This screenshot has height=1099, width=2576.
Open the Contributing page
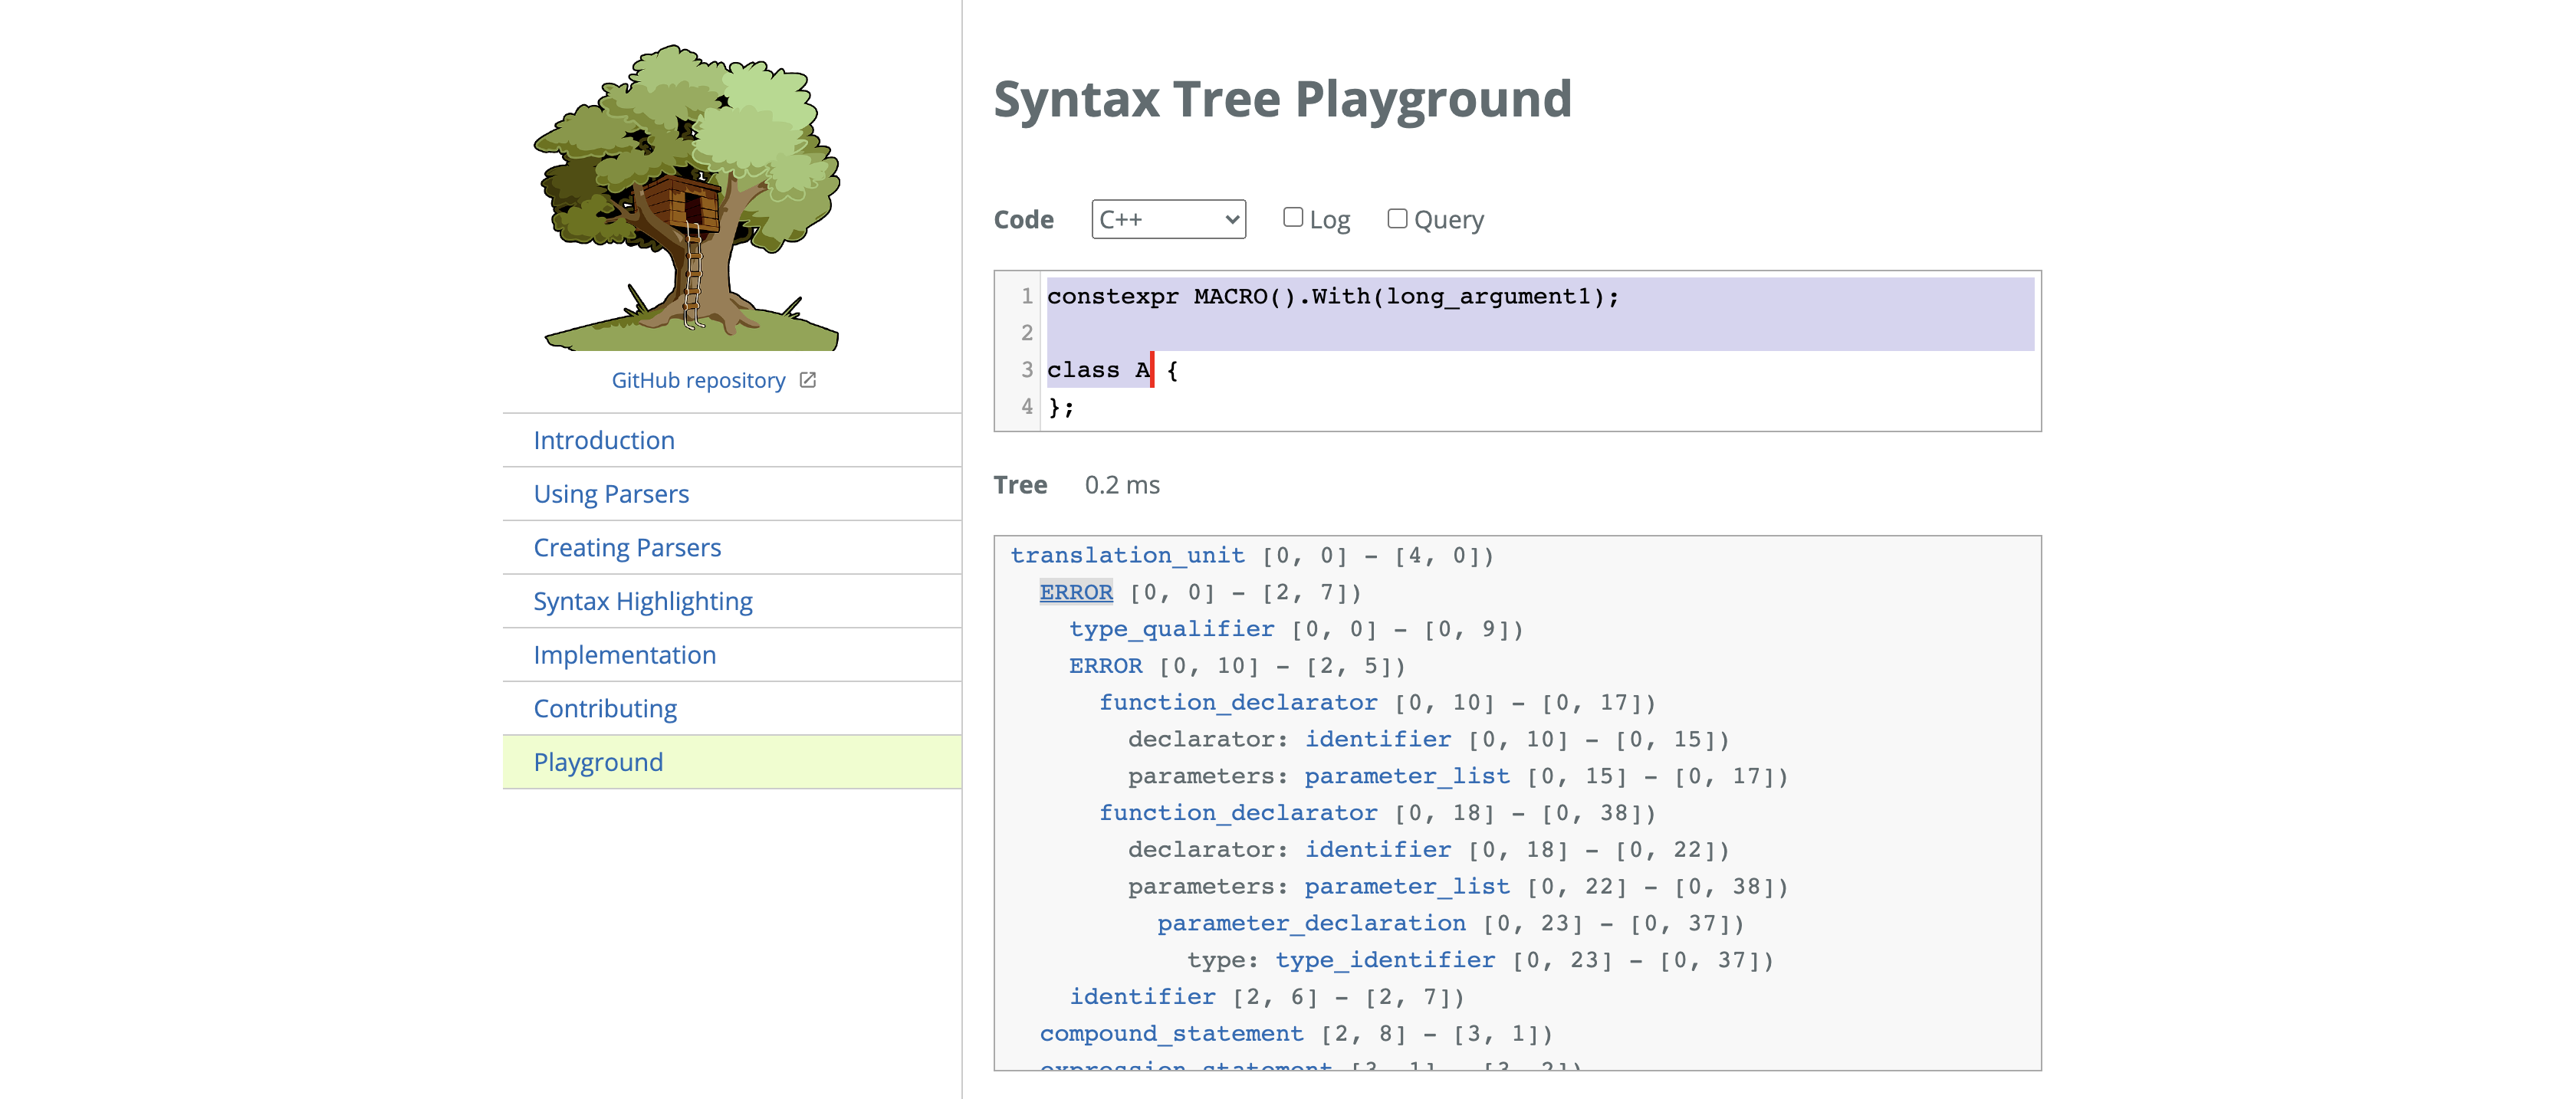pos(604,709)
